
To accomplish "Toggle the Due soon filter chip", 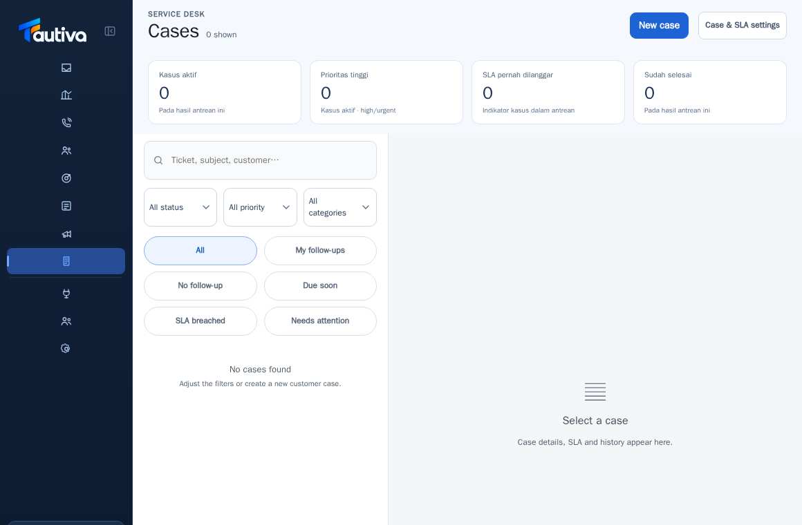I will point(320,286).
